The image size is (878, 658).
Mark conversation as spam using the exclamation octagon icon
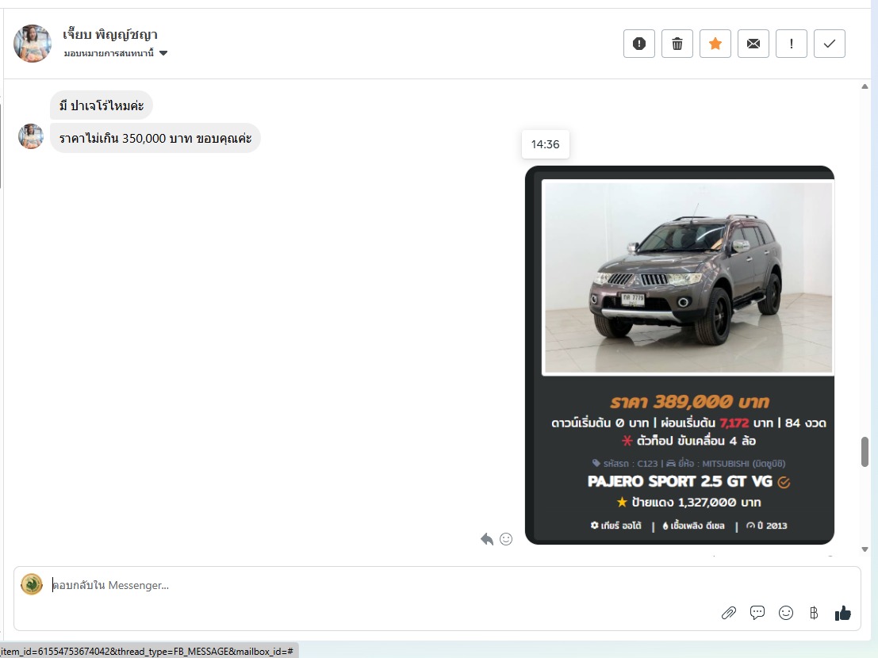[x=639, y=44]
